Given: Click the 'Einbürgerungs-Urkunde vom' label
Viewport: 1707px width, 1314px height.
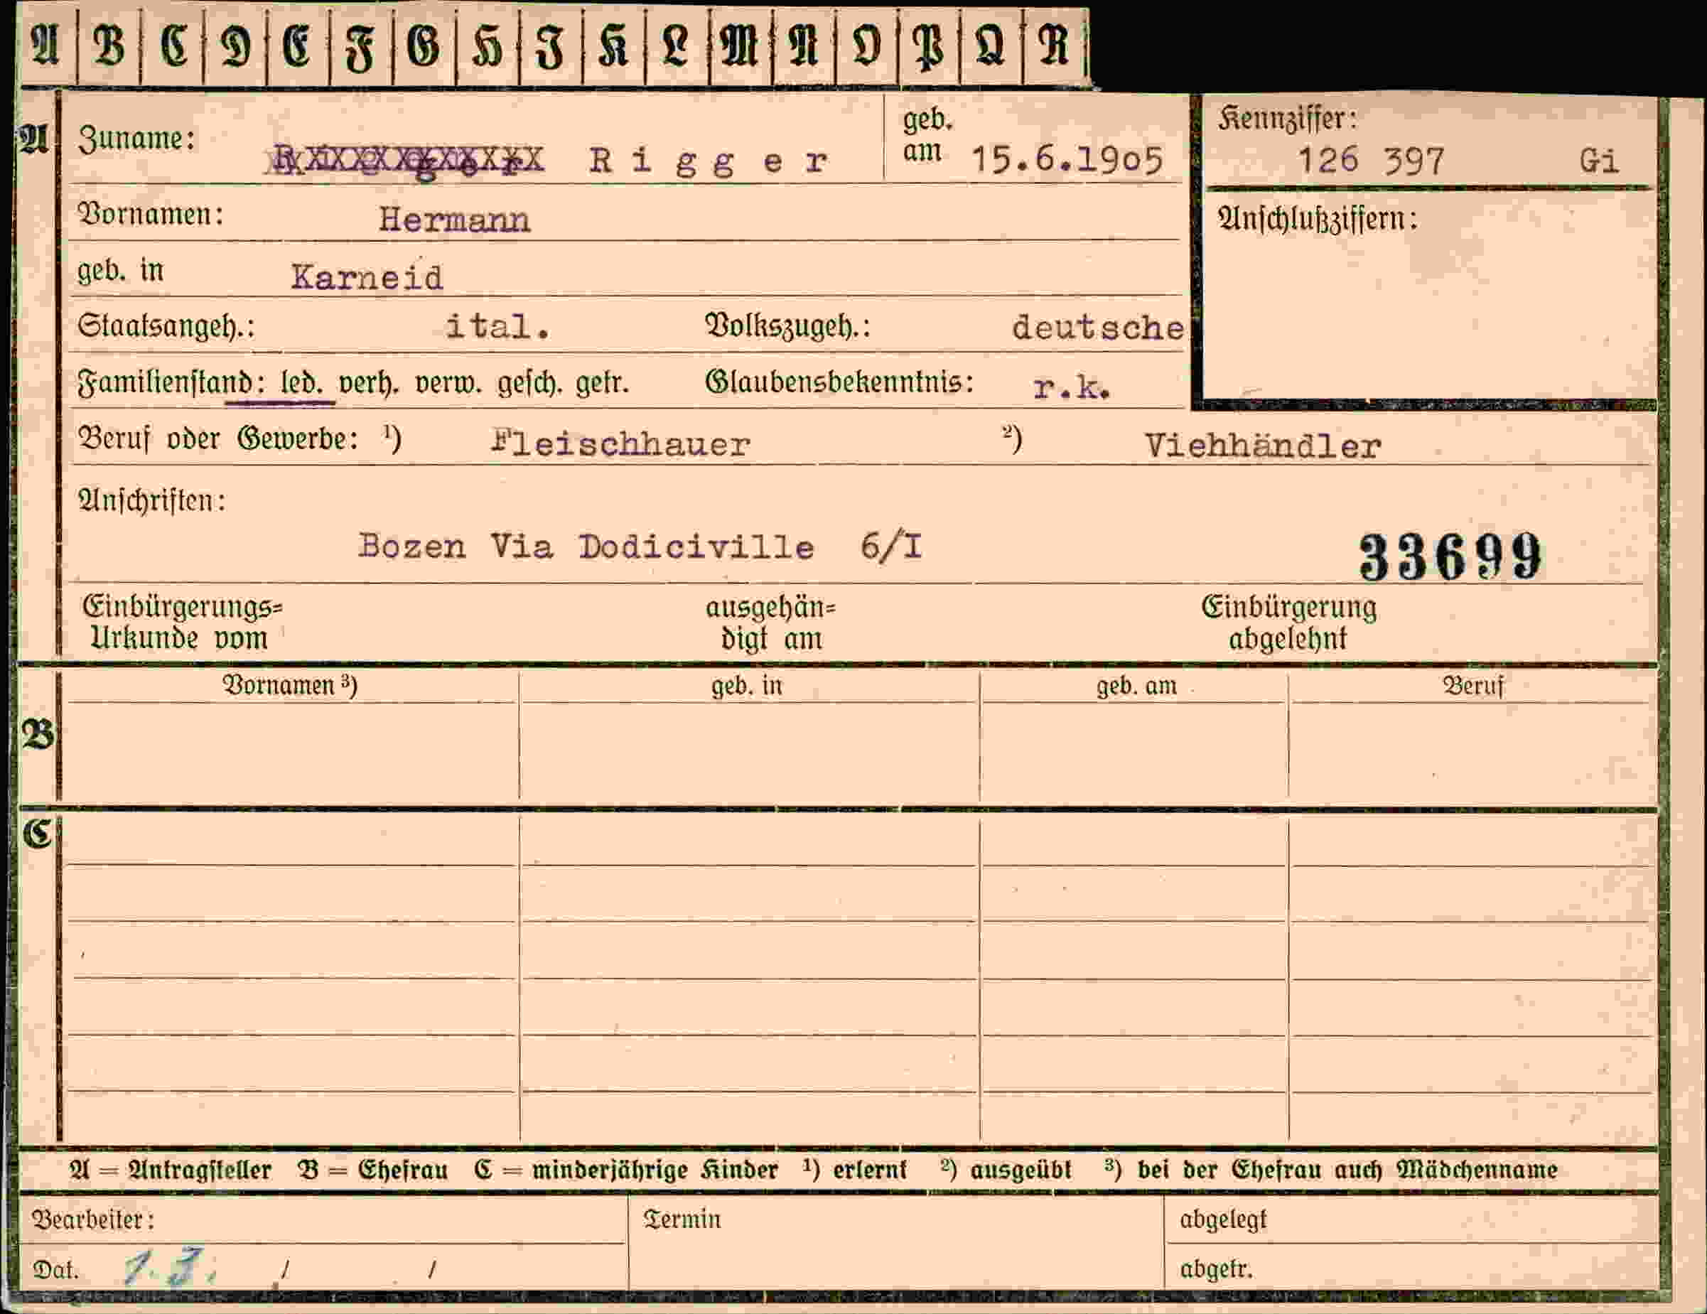Looking at the screenshot, I should click(x=182, y=623).
